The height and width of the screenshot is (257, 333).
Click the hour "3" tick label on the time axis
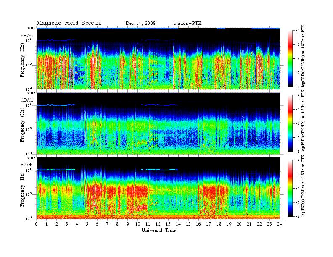pyautogui.click(x=67, y=224)
